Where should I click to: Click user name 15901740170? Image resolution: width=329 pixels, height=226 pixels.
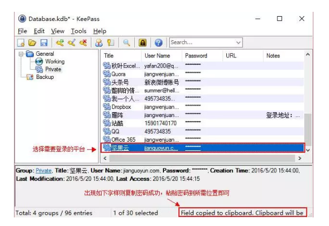161,123
